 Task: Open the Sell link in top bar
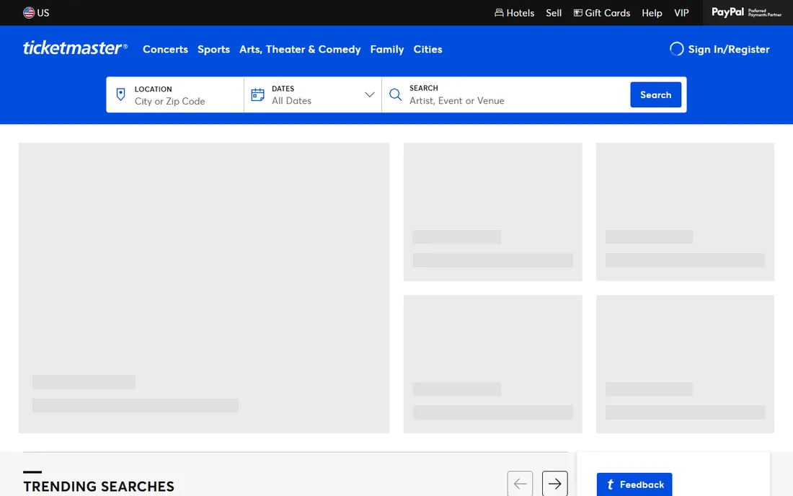(553, 13)
